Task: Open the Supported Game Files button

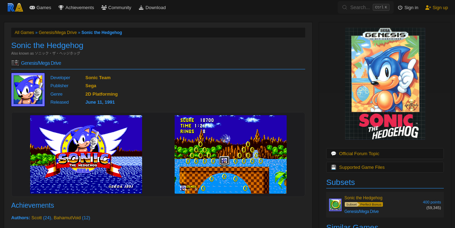Action: click(385, 167)
